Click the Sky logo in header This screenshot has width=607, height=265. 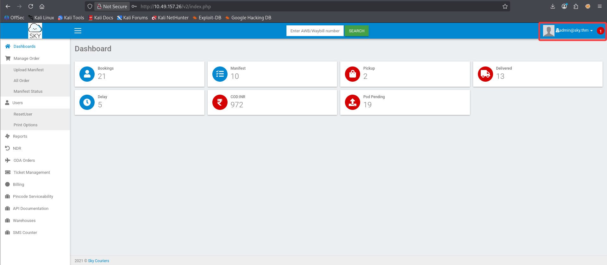35,31
